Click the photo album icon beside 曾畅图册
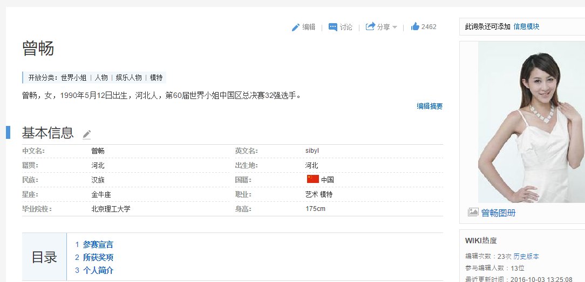Image resolution: width=585 pixels, height=282 pixels. [473, 213]
